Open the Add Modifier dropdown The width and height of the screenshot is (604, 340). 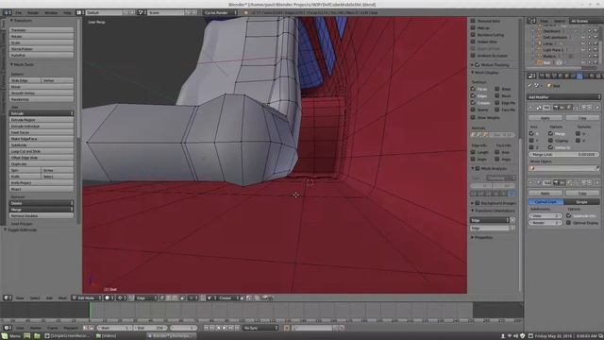coord(563,97)
